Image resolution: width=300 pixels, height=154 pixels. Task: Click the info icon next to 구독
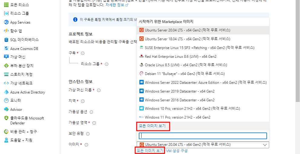(83, 53)
